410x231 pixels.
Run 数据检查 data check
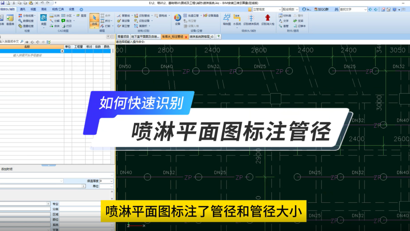26,21
